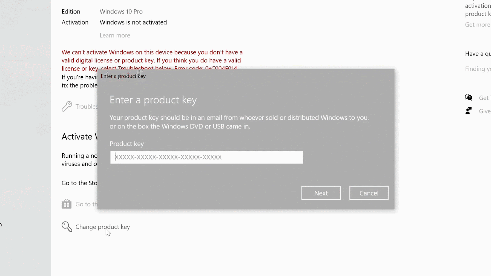This screenshot has height=276, width=491.
Task: Click the dialog title bar text
Action: coord(123,76)
